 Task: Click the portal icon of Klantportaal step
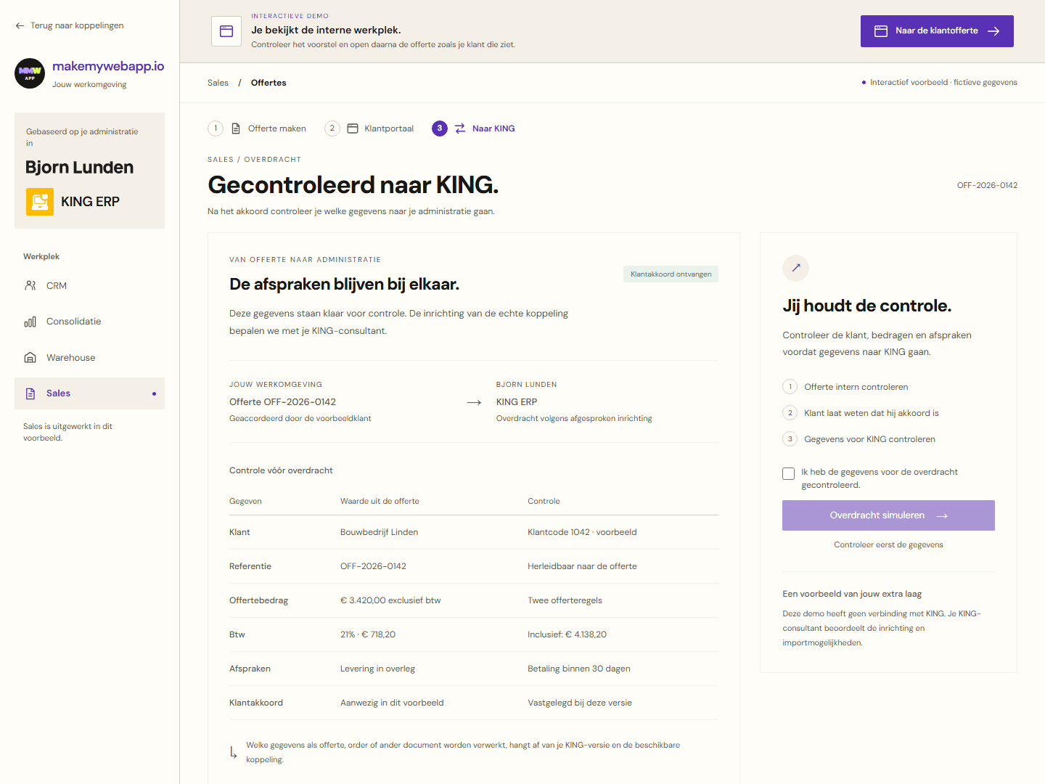pos(353,128)
